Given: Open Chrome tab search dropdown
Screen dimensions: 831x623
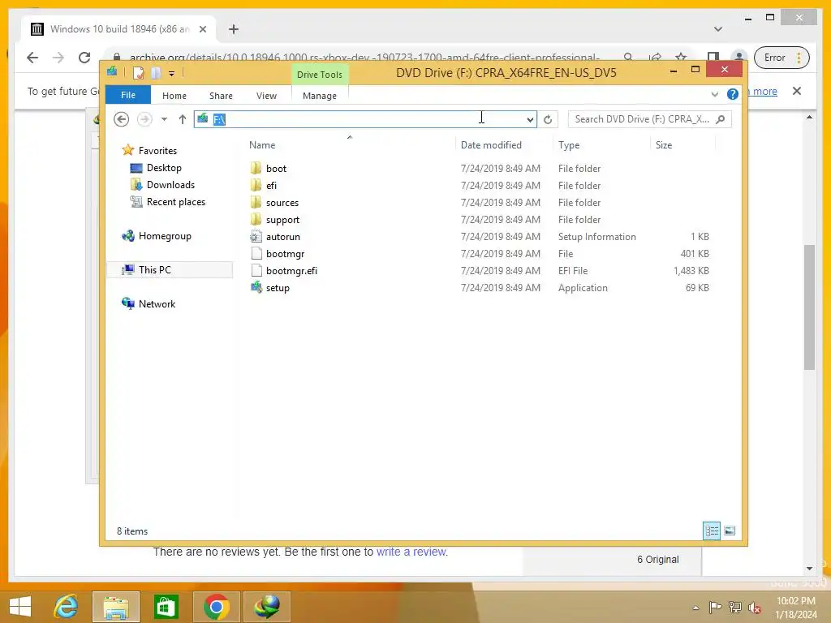Looking at the screenshot, I should (x=718, y=28).
